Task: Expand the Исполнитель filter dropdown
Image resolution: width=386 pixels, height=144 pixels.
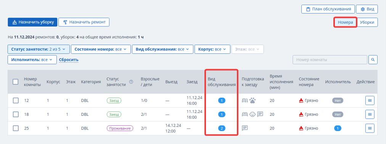Action: (32, 60)
